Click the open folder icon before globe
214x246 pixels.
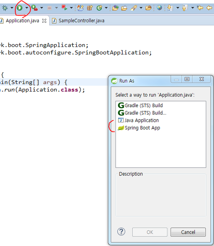click(149, 8)
